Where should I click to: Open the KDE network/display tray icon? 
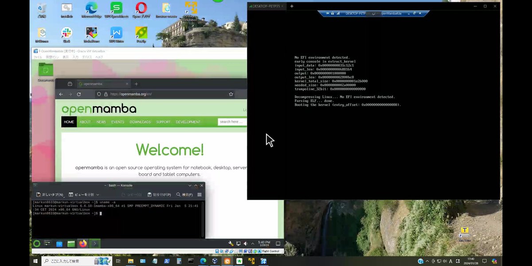click(238, 243)
